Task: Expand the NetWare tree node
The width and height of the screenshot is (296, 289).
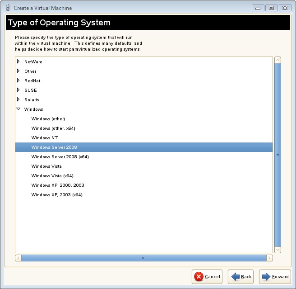Action: pyautogui.click(x=18, y=62)
